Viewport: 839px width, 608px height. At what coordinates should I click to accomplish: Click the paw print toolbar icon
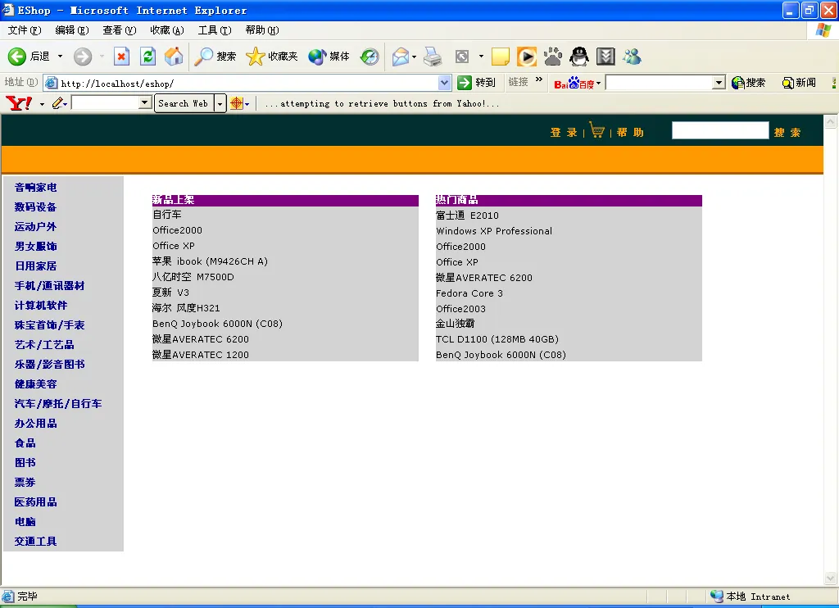553,57
